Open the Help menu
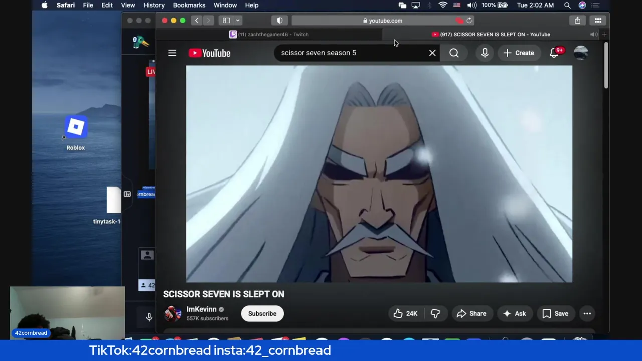Viewport: 642px width, 361px height. (x=252, y=5)
